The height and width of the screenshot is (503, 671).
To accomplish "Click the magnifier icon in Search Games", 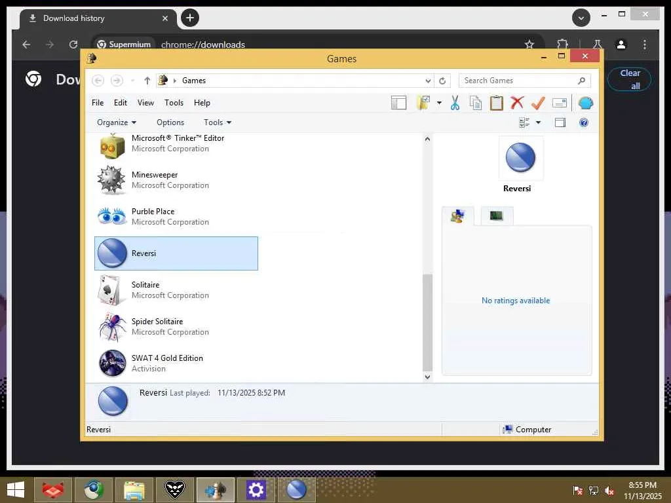I will click(x=581, y=81).
